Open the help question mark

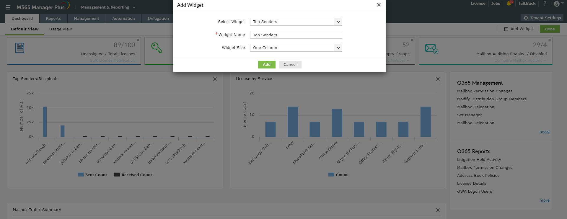click(x=545, y=4)
